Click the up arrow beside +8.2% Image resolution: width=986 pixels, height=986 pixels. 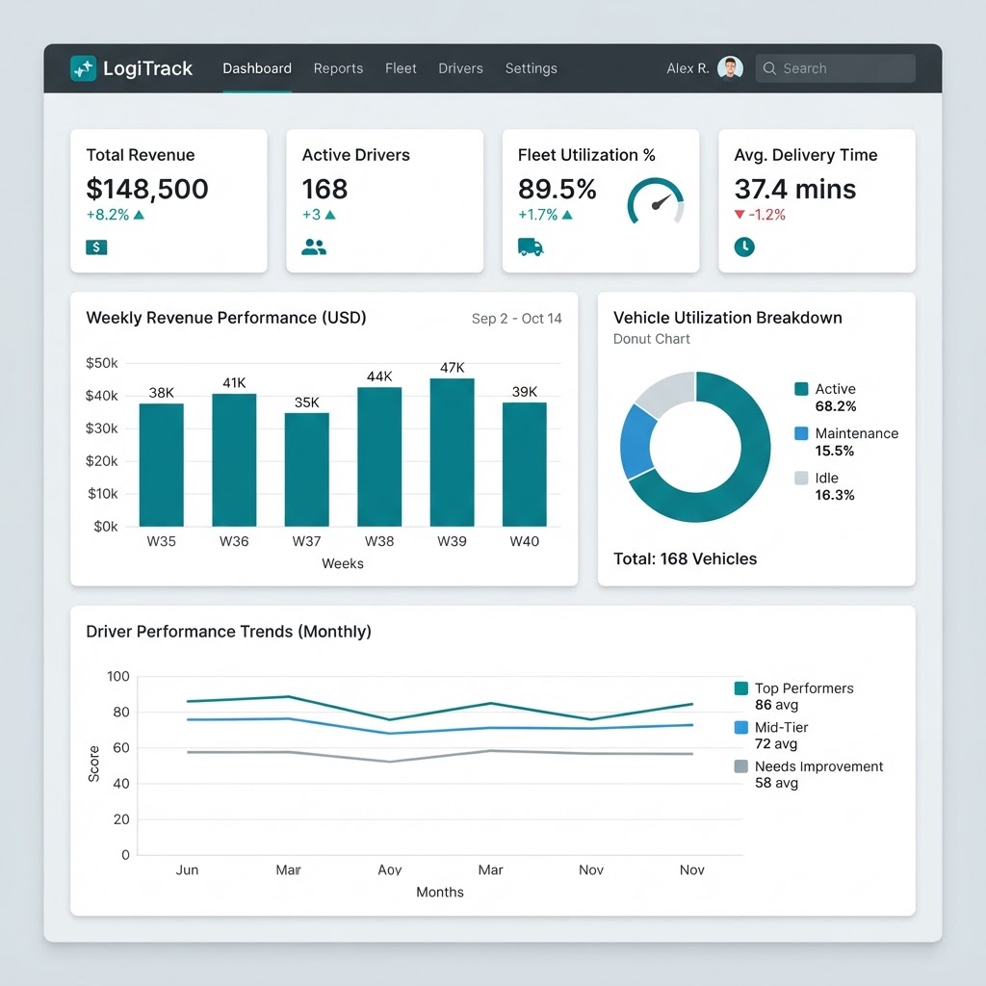(x=139, y=215)
